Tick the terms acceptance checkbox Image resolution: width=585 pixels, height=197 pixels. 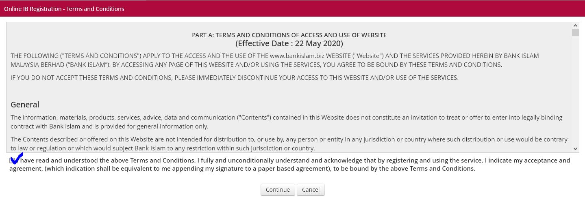pos(13,161)
